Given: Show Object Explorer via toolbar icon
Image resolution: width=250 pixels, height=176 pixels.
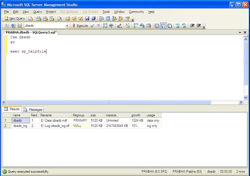Looking at the screenshot, I should tap(114, 18).
